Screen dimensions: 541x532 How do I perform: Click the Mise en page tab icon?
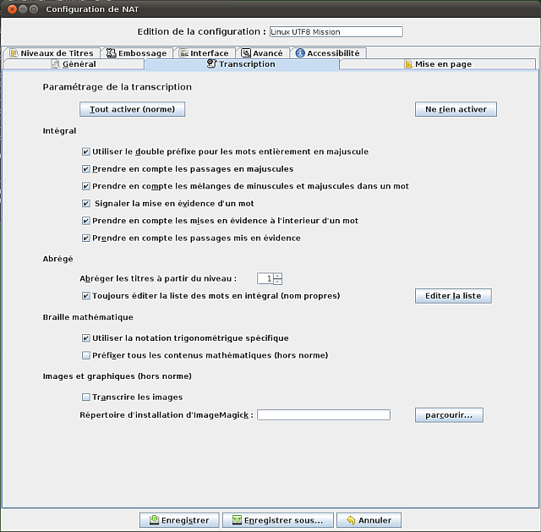[408, 64]
